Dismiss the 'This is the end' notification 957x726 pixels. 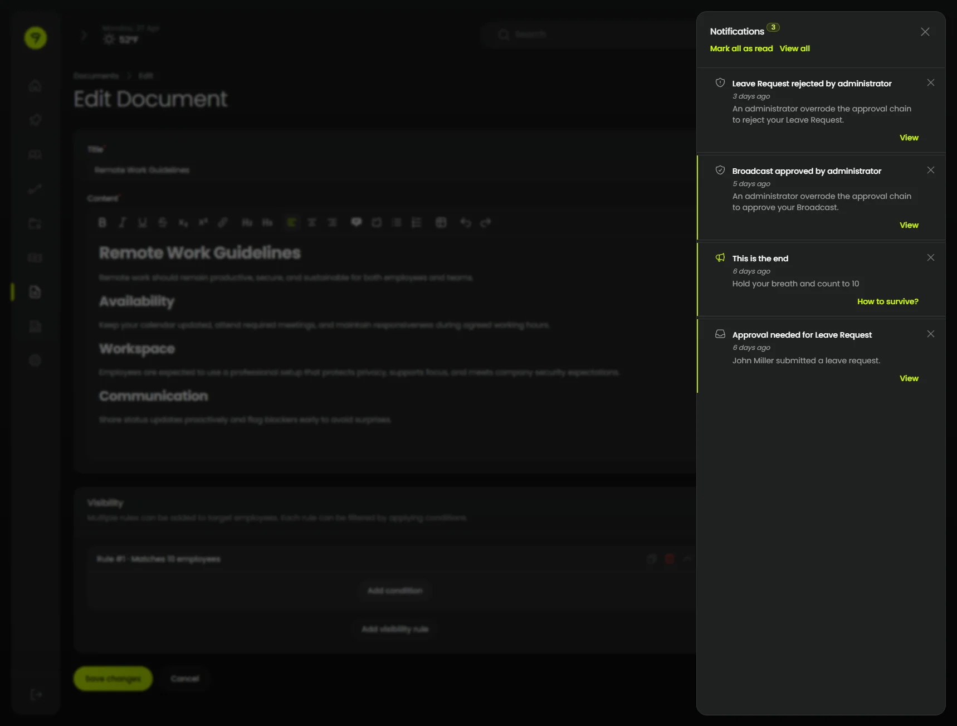[930, 257]
